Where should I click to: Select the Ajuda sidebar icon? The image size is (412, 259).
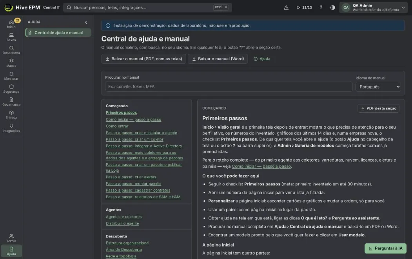[11, 251]
